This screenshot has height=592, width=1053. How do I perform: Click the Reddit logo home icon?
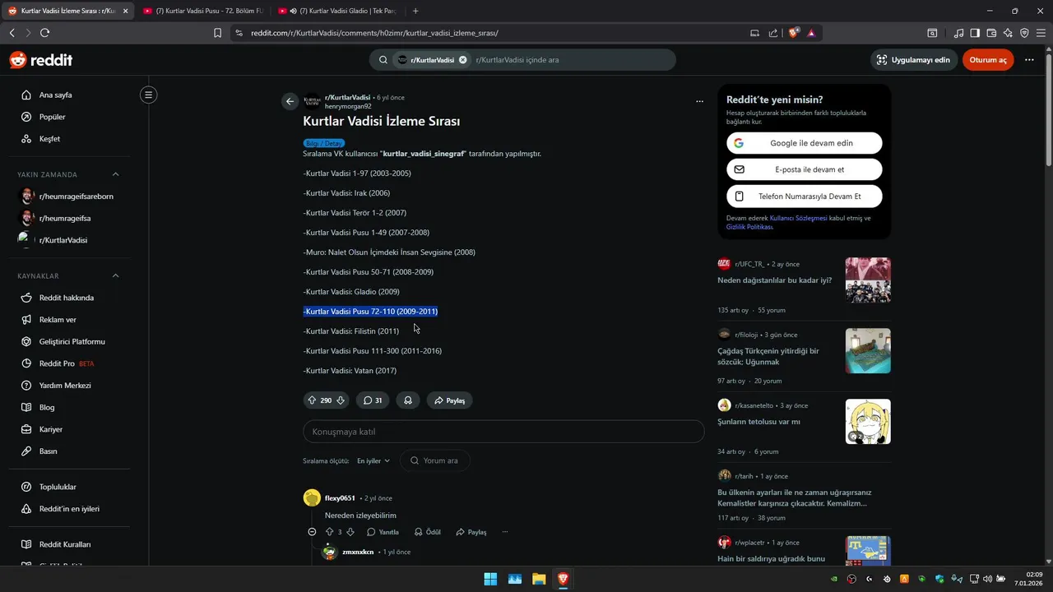click(40, 60)
